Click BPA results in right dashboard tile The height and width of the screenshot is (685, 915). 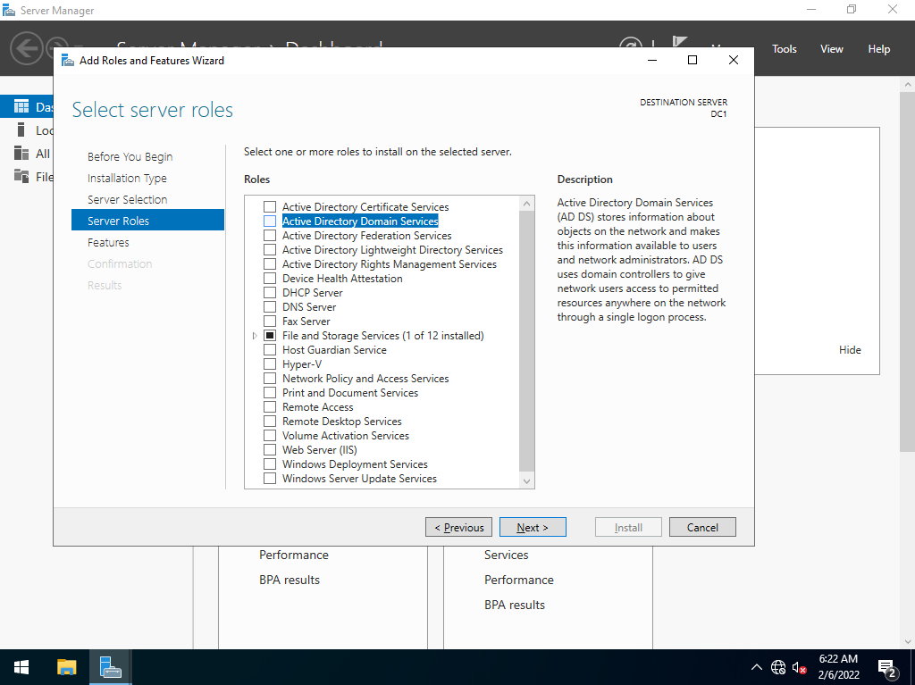pos(514,605)
